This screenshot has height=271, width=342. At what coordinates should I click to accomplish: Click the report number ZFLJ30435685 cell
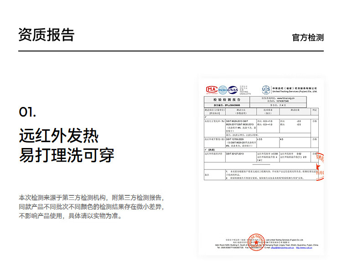(227, 104)
